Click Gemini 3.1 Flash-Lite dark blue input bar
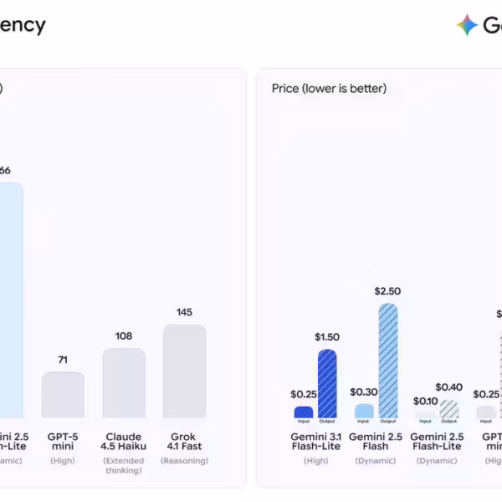 (304, 412)
